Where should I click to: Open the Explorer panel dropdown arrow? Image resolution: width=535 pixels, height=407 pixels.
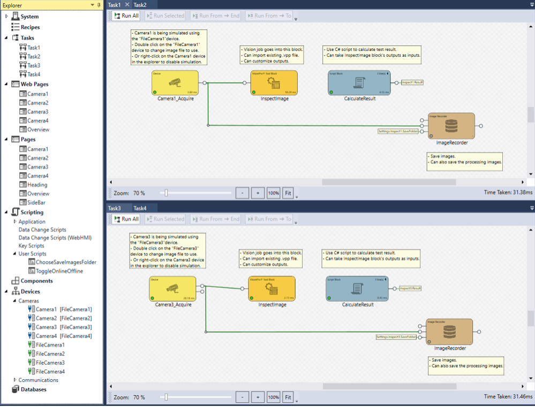point(92,5)
